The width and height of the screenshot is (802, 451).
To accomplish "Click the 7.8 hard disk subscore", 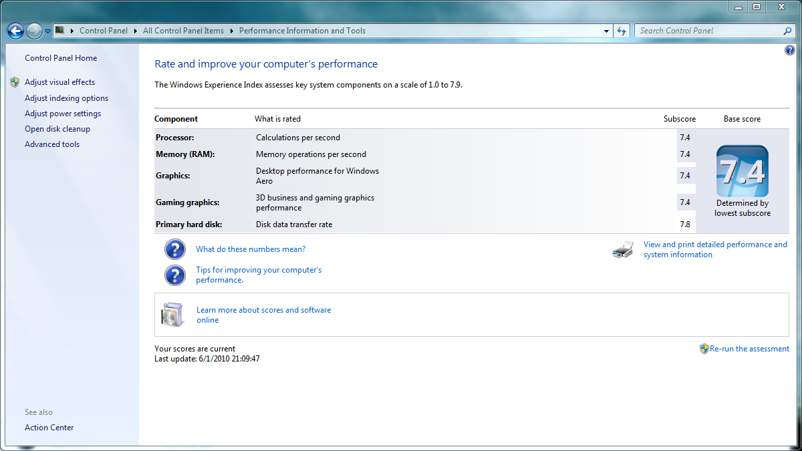I will pyautogui.click(x=685, y=224).
